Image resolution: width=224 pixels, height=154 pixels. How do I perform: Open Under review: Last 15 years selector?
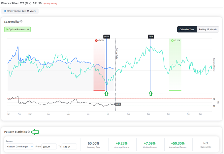coord(20,11)
